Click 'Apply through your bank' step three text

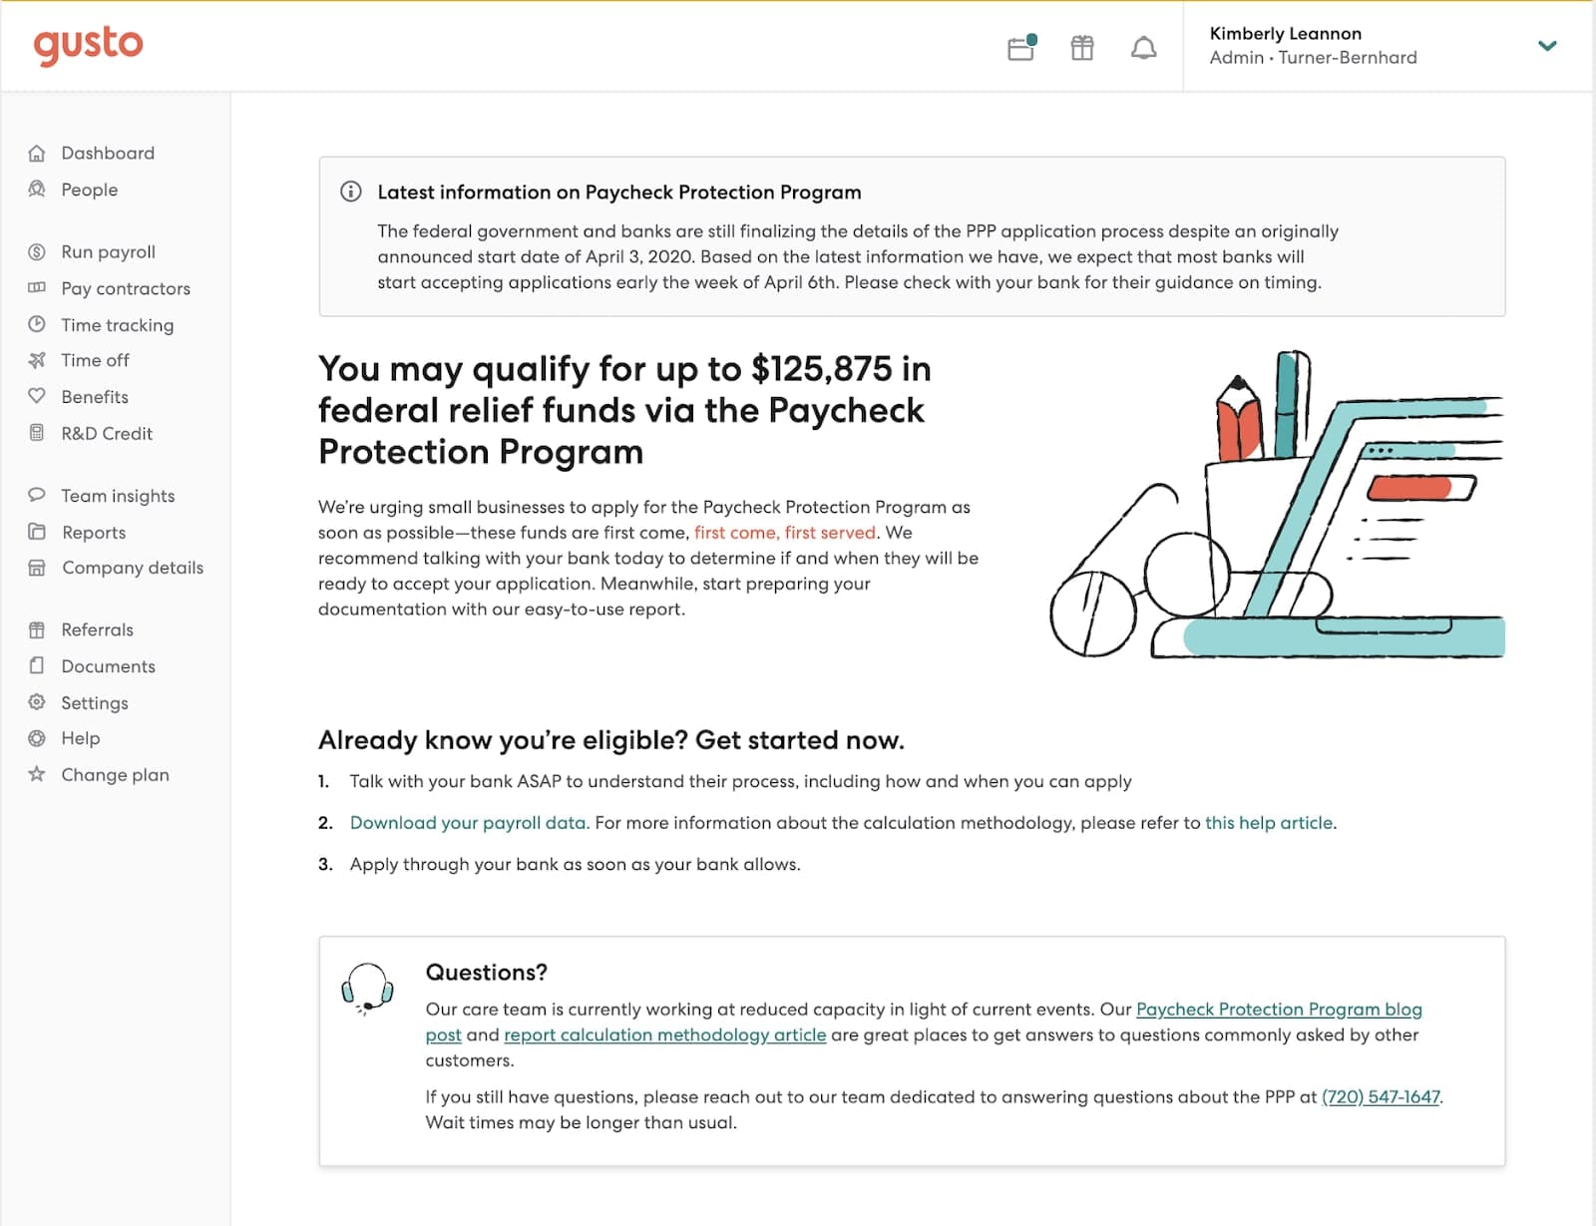(576, 865)
